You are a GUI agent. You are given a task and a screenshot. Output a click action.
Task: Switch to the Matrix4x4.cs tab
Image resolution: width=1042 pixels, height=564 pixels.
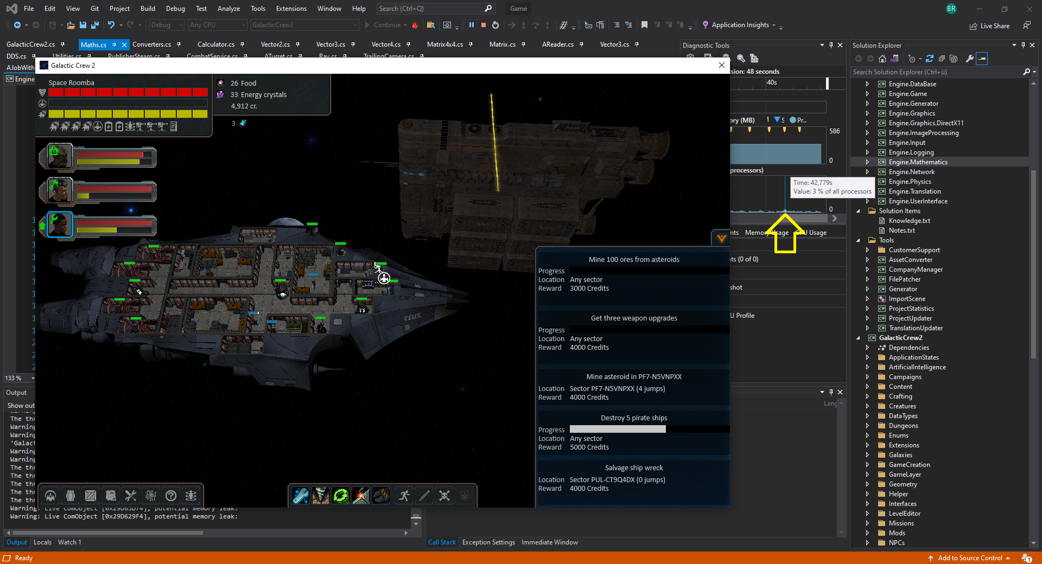click(444, 44)
